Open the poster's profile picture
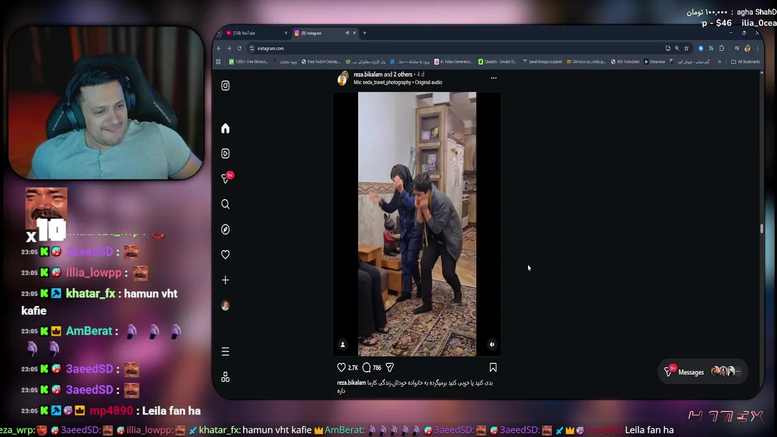The height and width of the screenshot is (437, 777). point(343,78)
